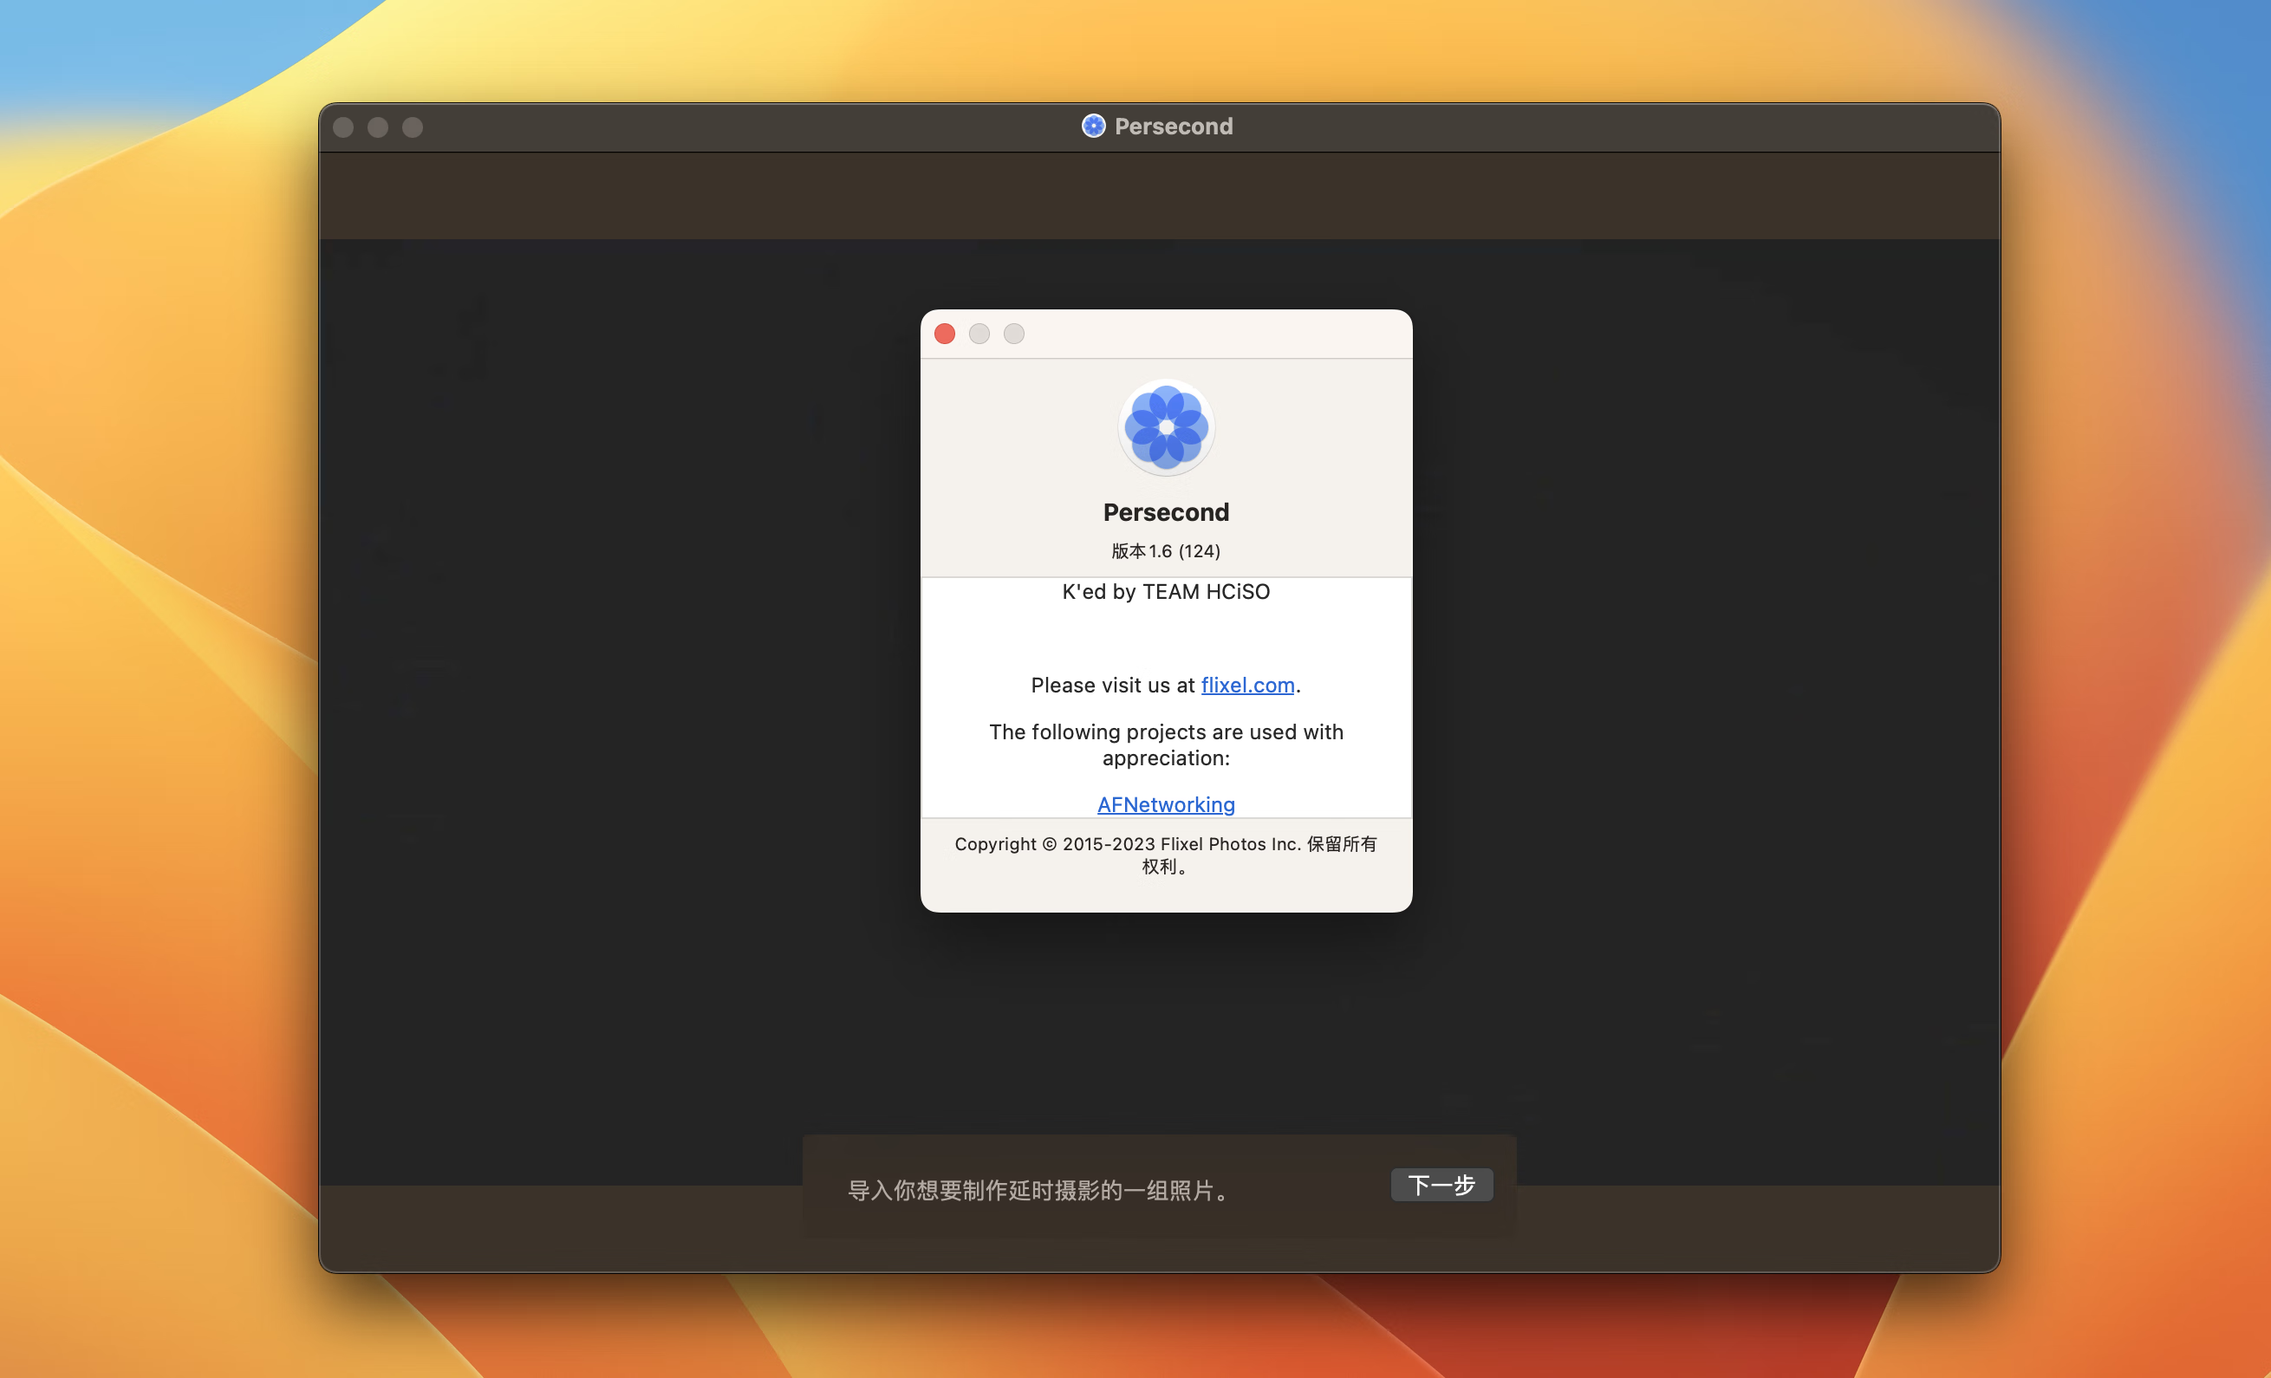Click the Persecond flower icon in About dialog
2271x1378 pixels.
pos(1166,427)
